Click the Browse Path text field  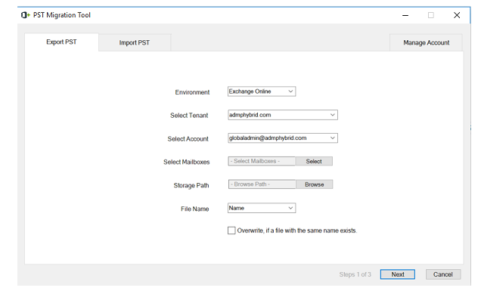262,184
